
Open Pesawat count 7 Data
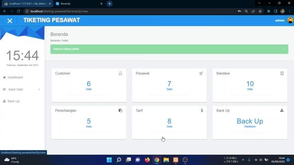tap(170, 85)
